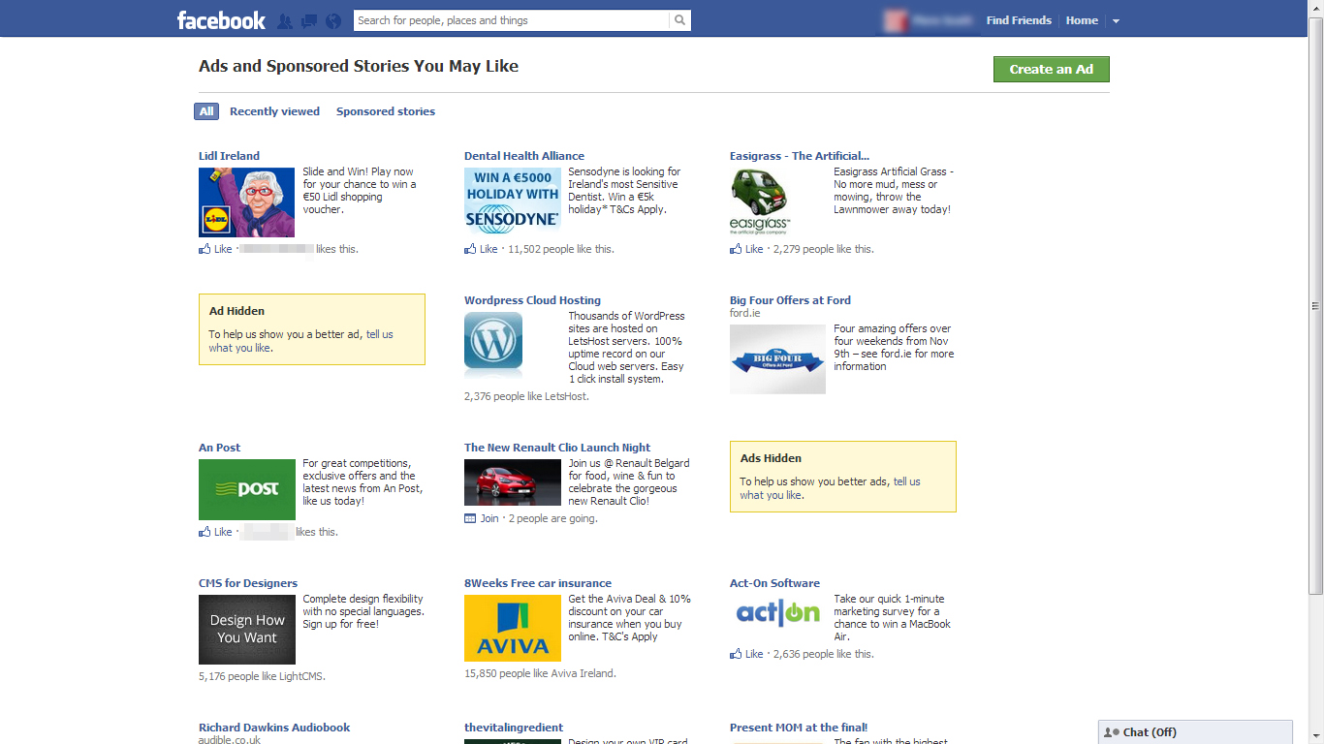This screenshot has width=1324, height=744.
Task: Click the Create an Ad button
Action: (x=1051, y=69)
